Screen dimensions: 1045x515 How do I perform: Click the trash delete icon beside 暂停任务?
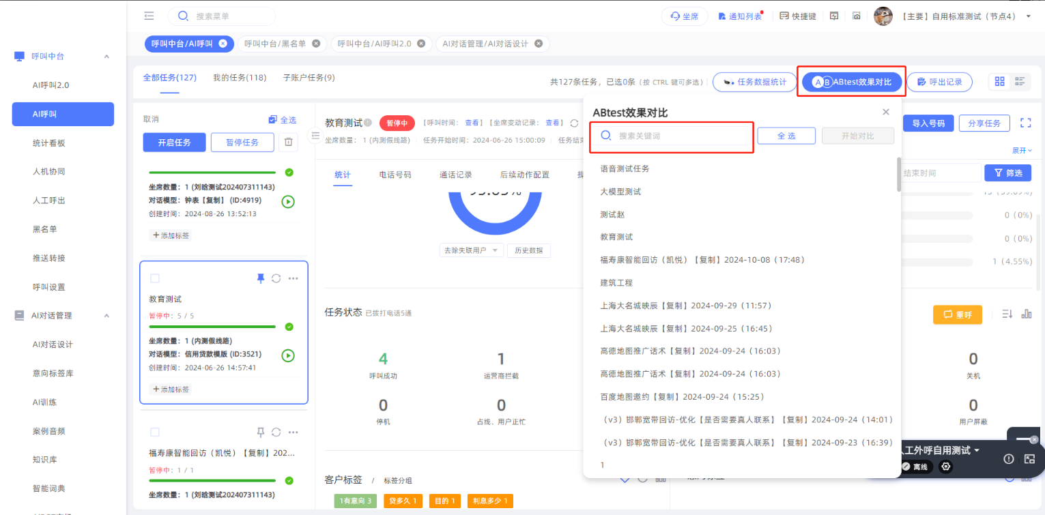coord(289,142)
